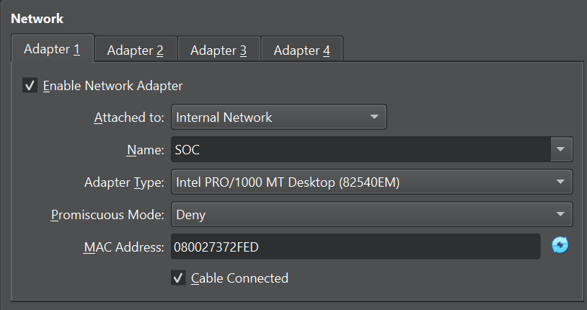
Task: Switch to the Adapter 2 tab
Action: [135, 50]
